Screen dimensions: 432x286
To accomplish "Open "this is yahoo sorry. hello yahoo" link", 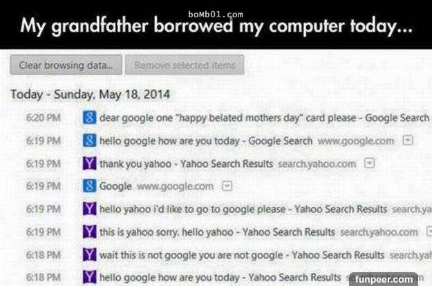I will pyautogui.click(x=217, y=232).
